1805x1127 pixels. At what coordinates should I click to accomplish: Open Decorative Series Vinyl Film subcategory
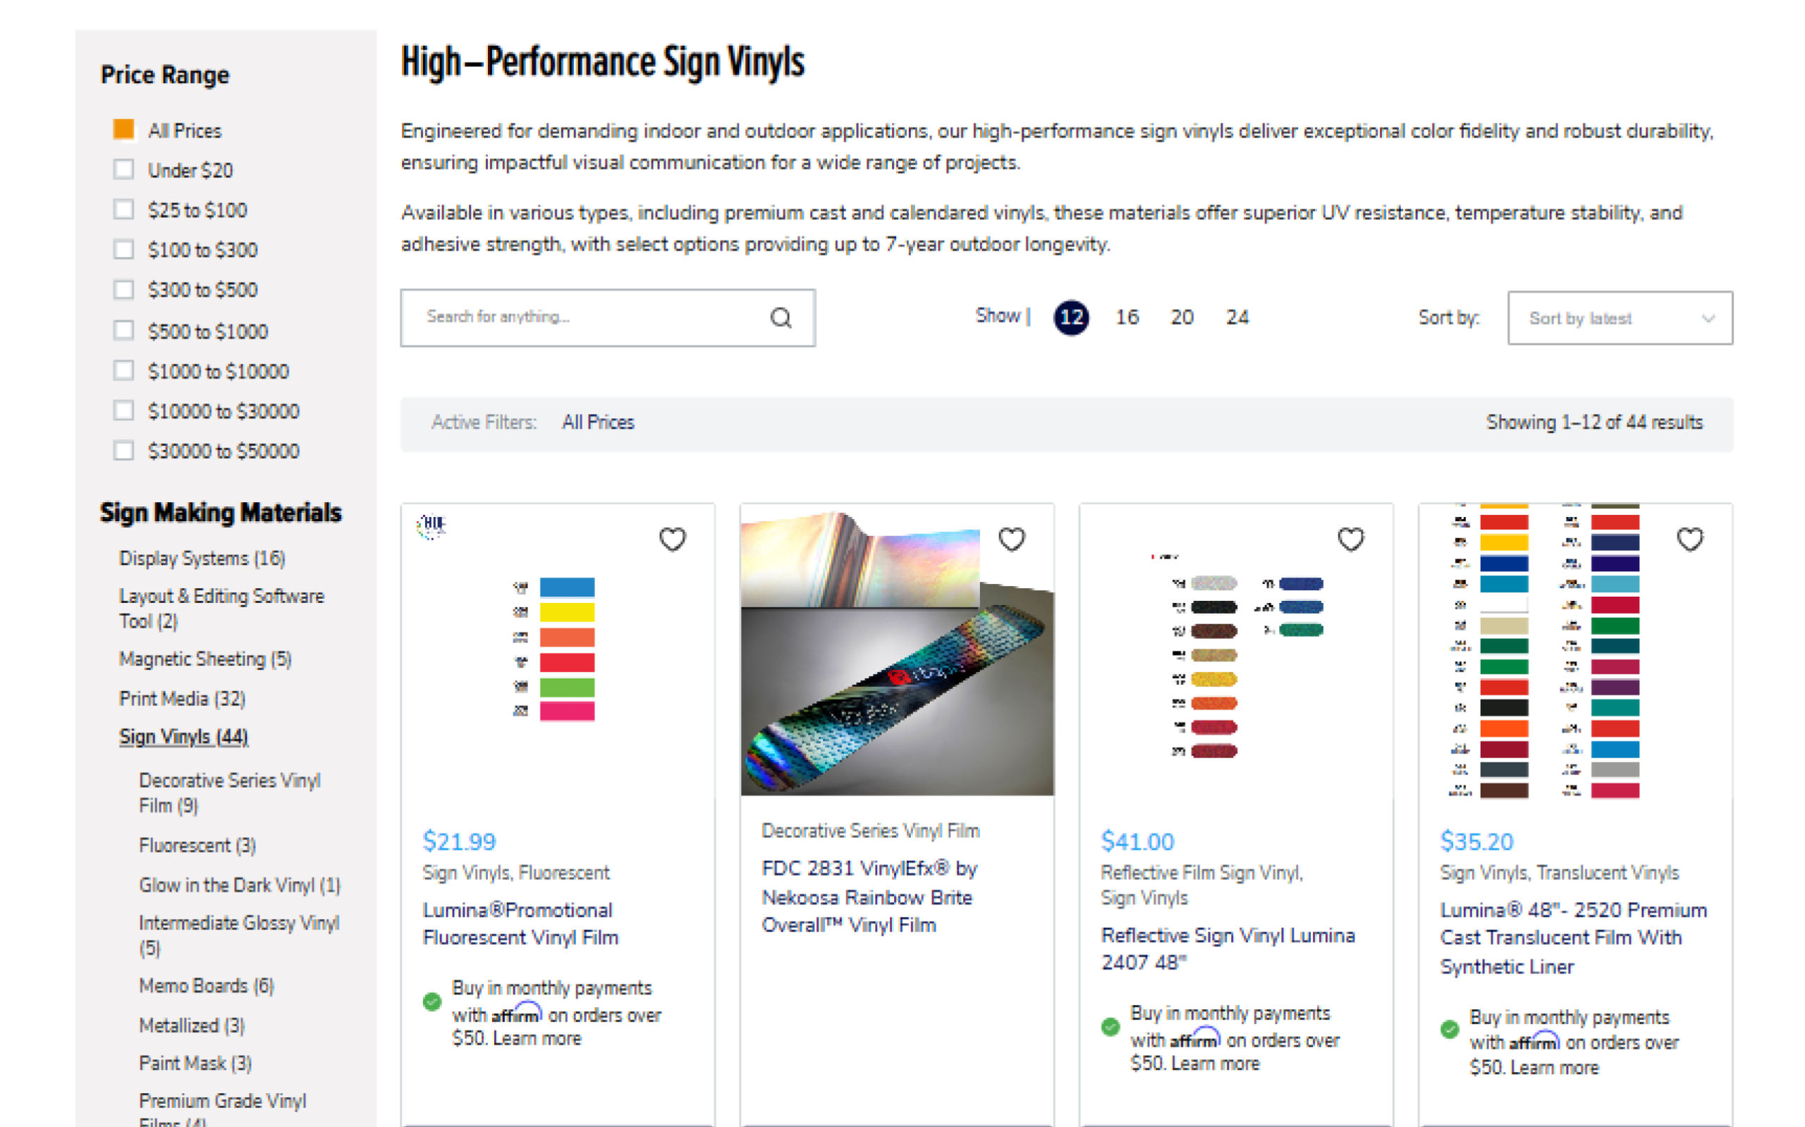point(228,792)
